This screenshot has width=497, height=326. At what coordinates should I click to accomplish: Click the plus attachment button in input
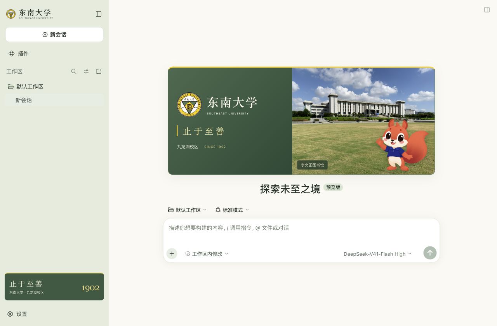172,254
